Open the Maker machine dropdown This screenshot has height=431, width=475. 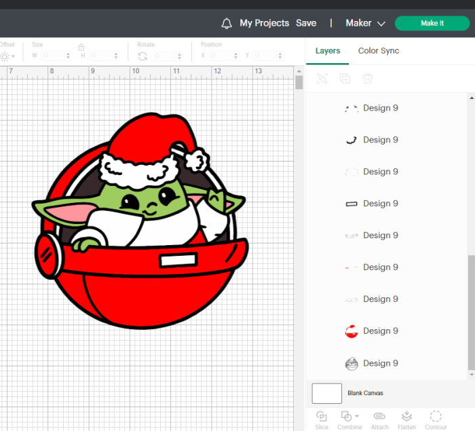(x=365, y=23)
